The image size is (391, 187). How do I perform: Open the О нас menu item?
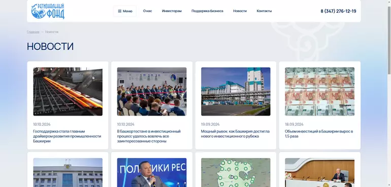[147, 11]
